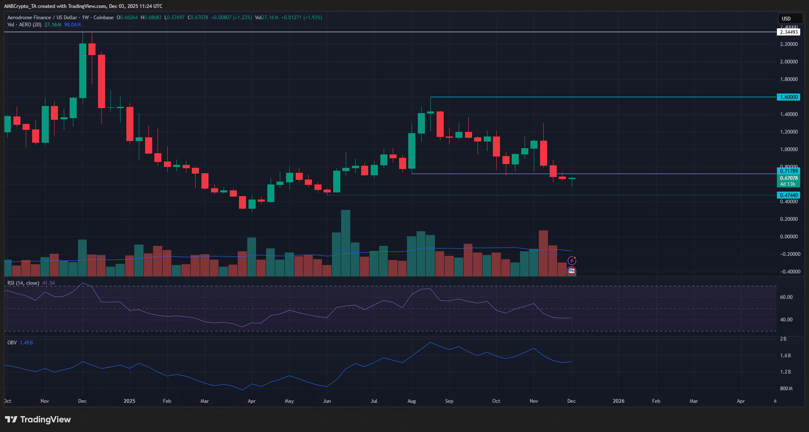Viewport: 809px width, 432px height.
Task: Click the 0.47440 dotted level price label
Action: coord(789,195)
